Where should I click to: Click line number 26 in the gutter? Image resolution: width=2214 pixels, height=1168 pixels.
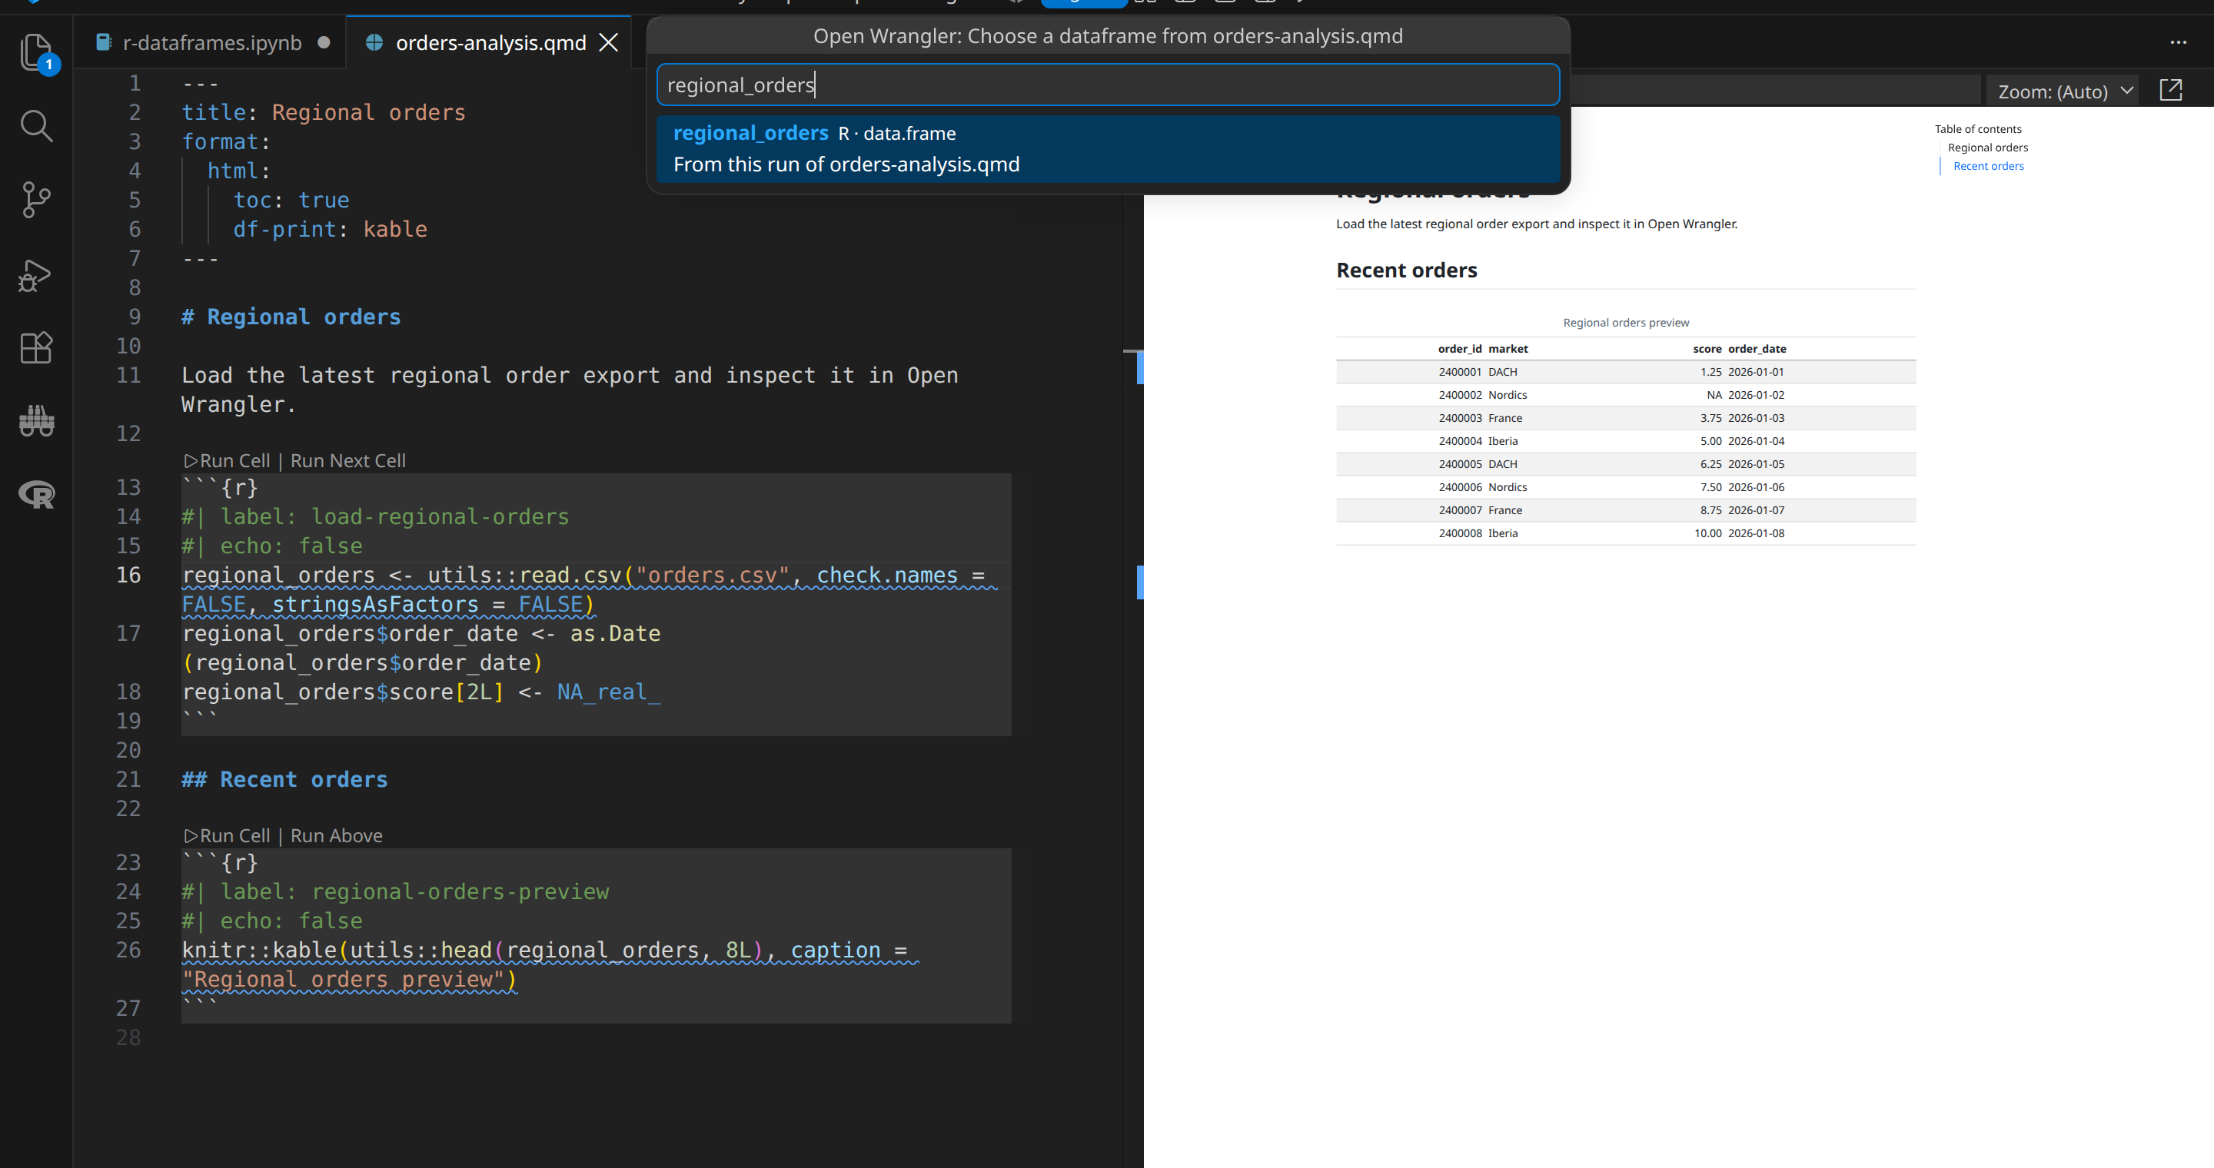tap(128, 951)
